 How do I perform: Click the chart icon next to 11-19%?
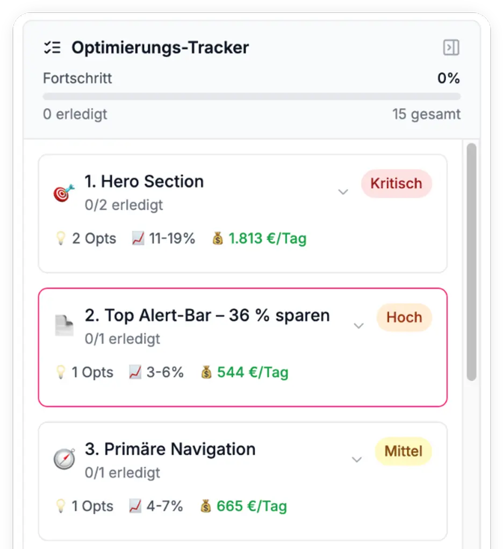coord(138,238)
